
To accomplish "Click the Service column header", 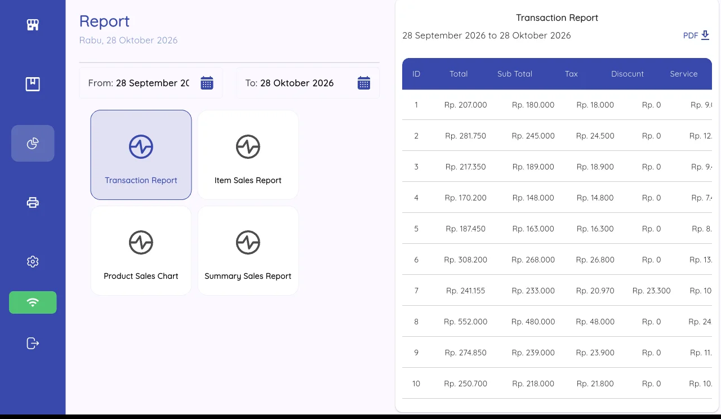I will pyautogui.click(x=684, y=74).
